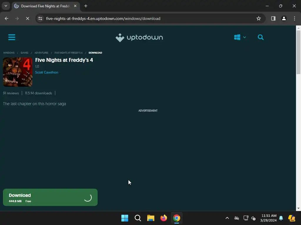Stop loading the page
The image size is (301, 225).
(x=27, y=18)
